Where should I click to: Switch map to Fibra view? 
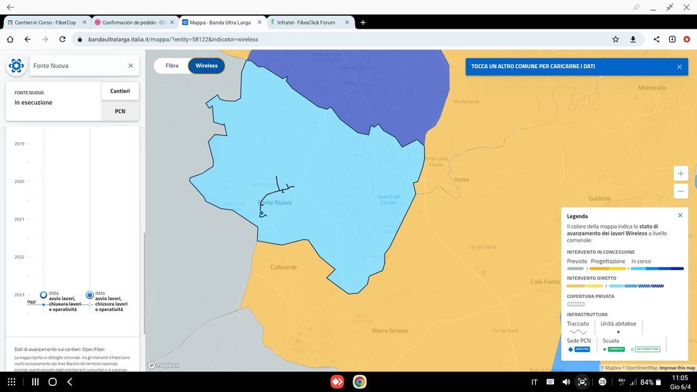click(x=172, y=66)
